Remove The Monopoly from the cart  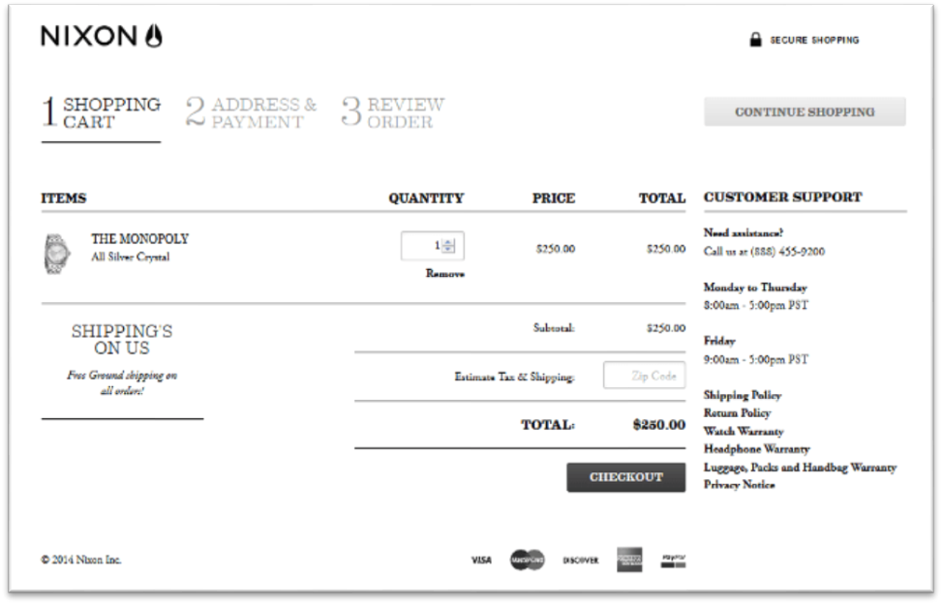pyautogui.click(x=445, y=274)
